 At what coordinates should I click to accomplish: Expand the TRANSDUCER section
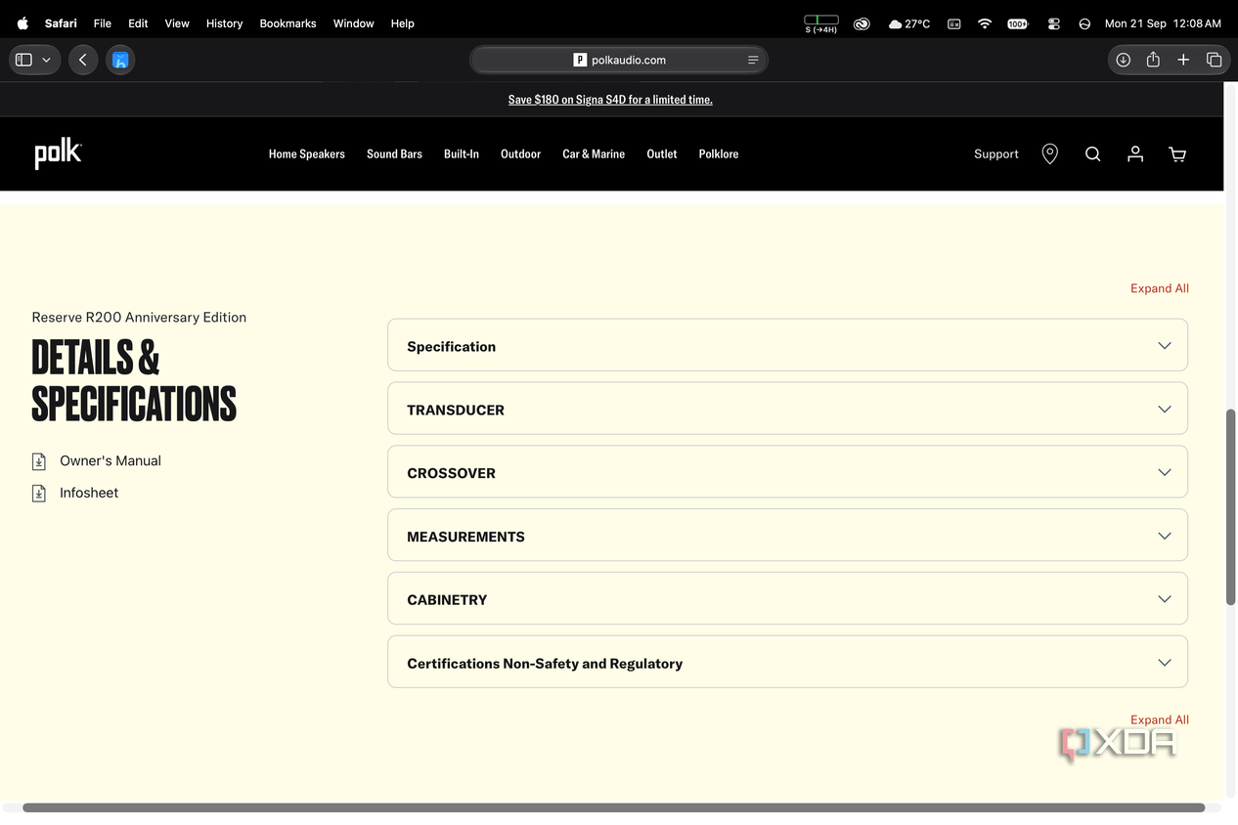(x=787, y=409)
